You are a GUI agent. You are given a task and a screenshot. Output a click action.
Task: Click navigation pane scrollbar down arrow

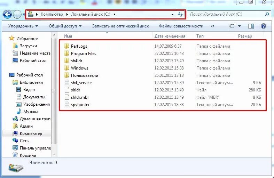(x=54, y=154)
